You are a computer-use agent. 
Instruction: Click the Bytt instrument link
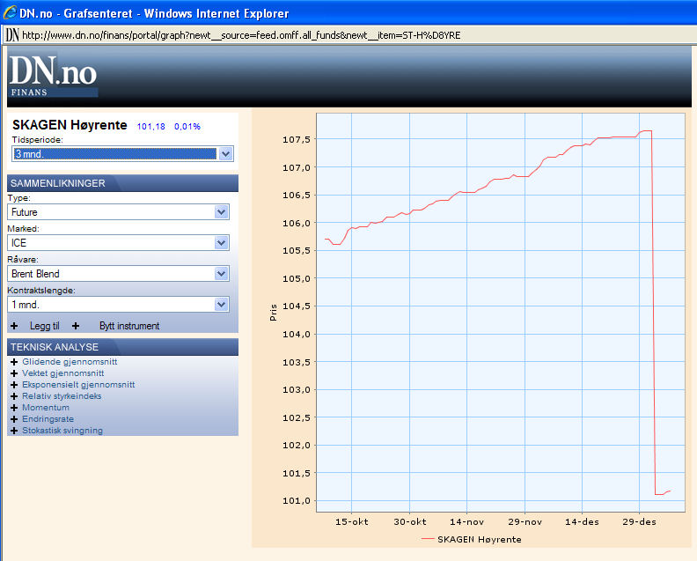(129, 326)
